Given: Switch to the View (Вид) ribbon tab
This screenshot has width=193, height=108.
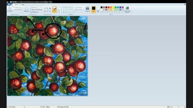Looking at the screenshot, I should [23, 4].
